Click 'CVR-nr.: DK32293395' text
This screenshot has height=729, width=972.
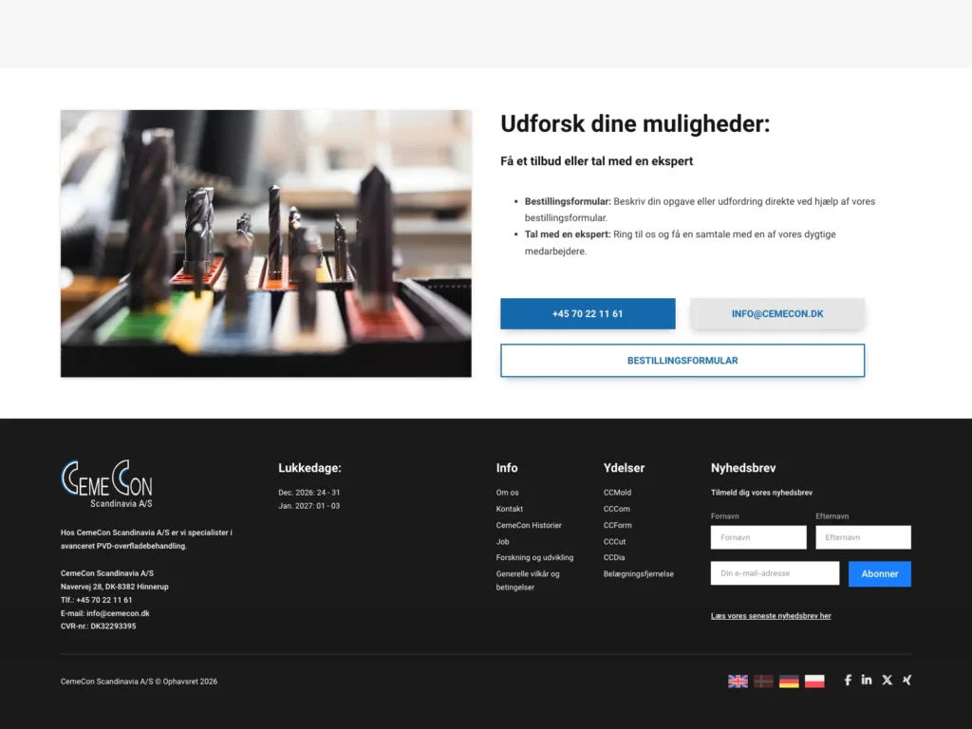click(x=99, y=626)
